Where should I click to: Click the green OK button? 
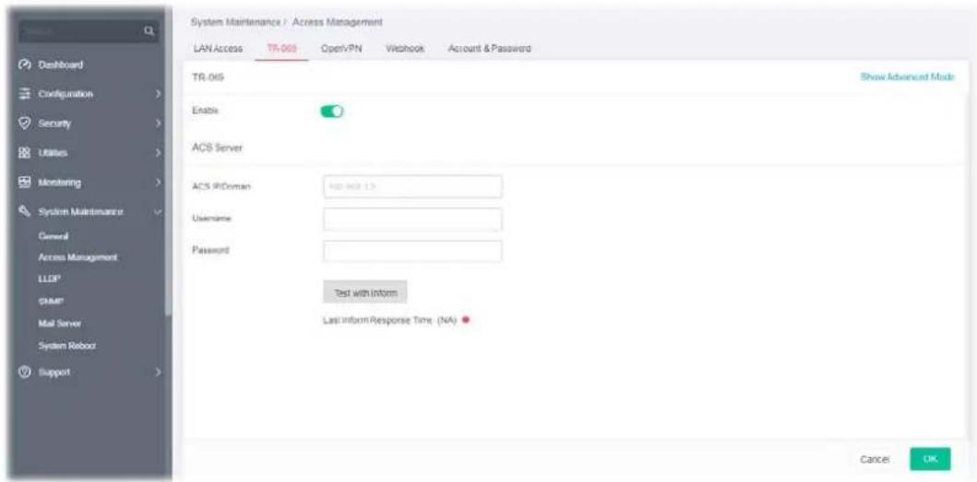pyautogui.click(x=930, y=459)
